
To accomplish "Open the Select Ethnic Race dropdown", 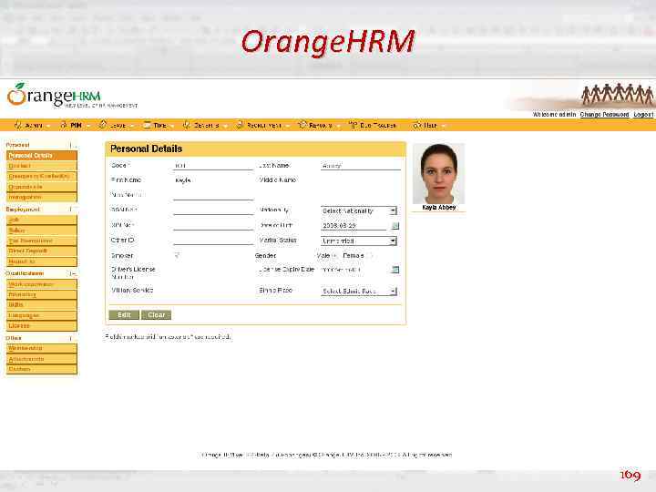I will point(359,292).
